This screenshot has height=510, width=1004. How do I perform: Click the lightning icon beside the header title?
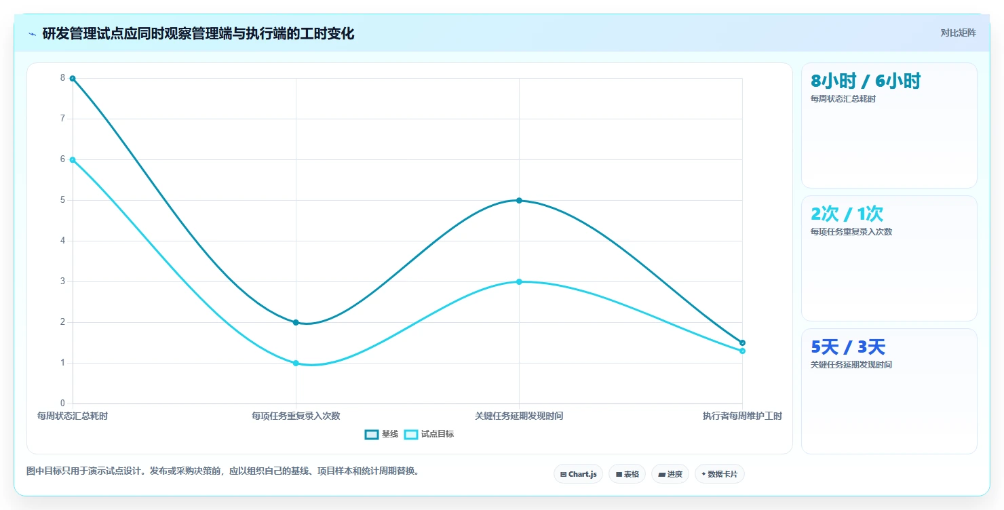pyautogui.click(x=32, y=34)
